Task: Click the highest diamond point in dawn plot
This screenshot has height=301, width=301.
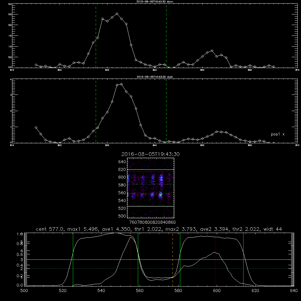Action: click(117, 14)
